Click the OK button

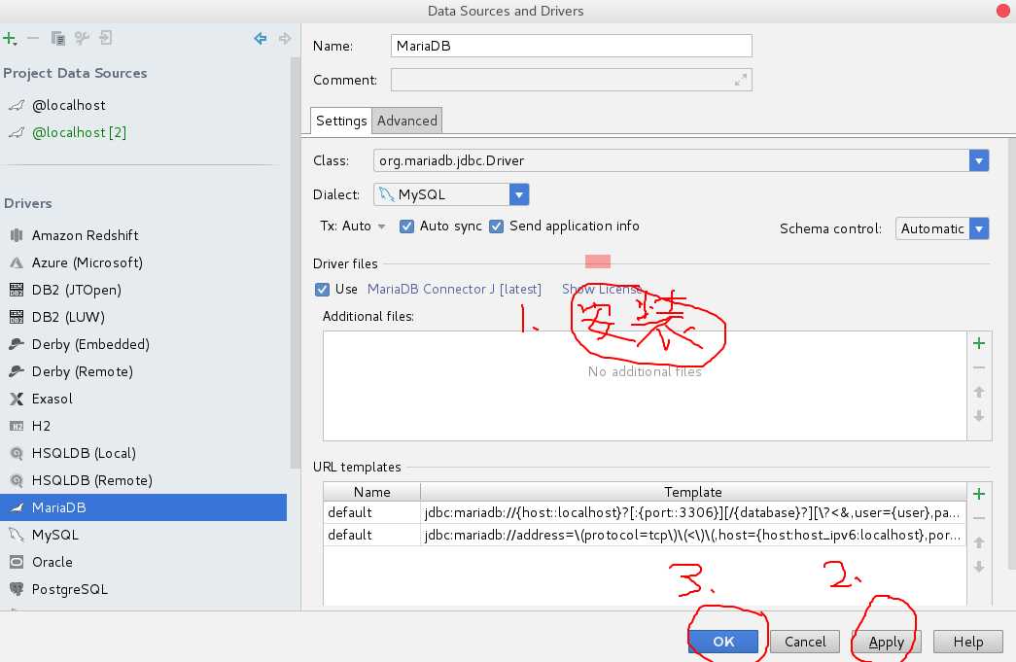tap(723, 642)
